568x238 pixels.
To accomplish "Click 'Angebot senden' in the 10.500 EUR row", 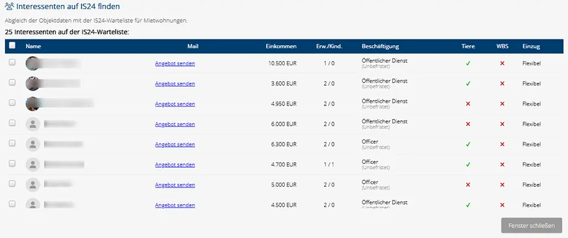I will click(175, 64).
